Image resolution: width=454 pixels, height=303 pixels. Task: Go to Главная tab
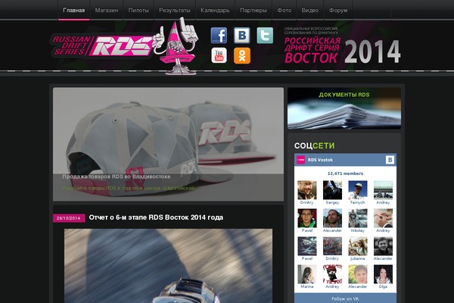[74, 10]
